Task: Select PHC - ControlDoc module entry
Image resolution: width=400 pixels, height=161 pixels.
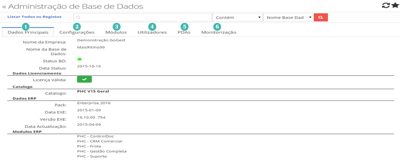Action: [95, 136]
